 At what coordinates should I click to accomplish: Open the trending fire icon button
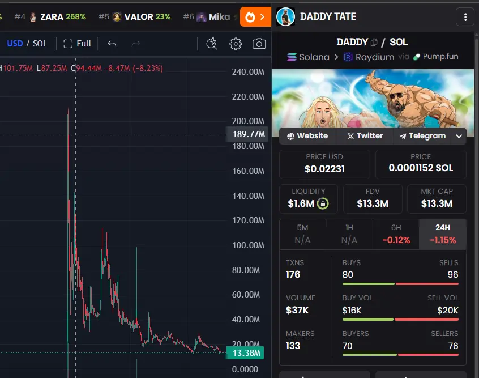(x=255, y=17)
